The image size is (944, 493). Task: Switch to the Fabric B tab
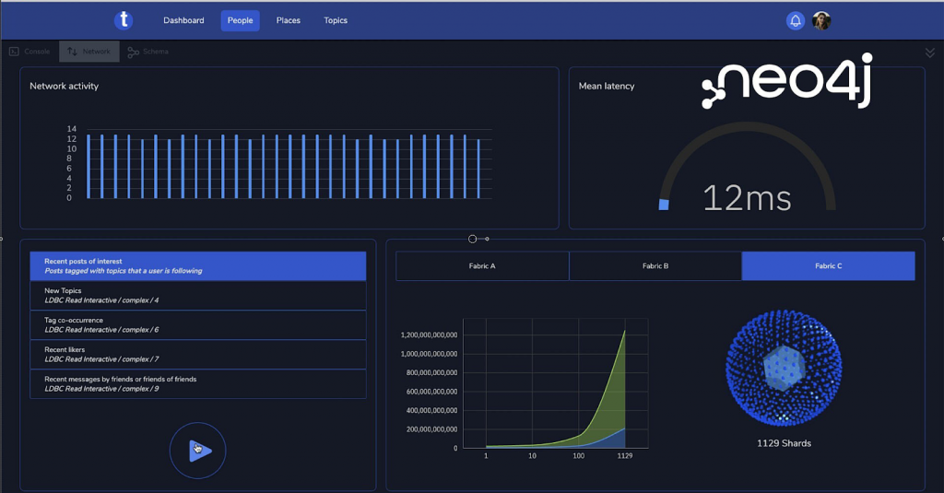(x=655, y=266)
